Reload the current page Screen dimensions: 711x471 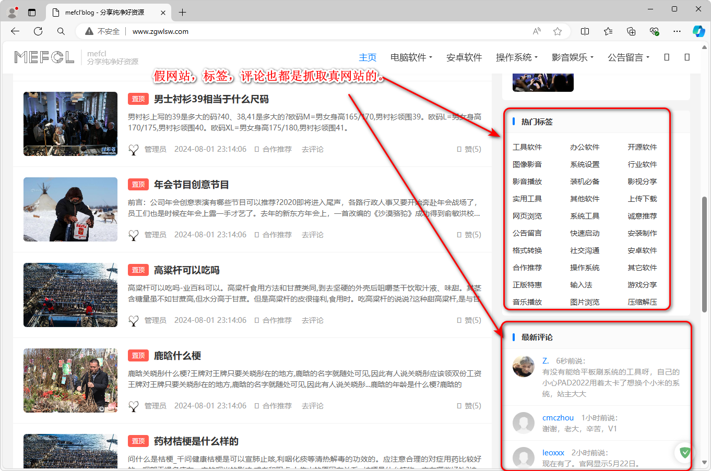pyautogui.click(x=38, y=31)
